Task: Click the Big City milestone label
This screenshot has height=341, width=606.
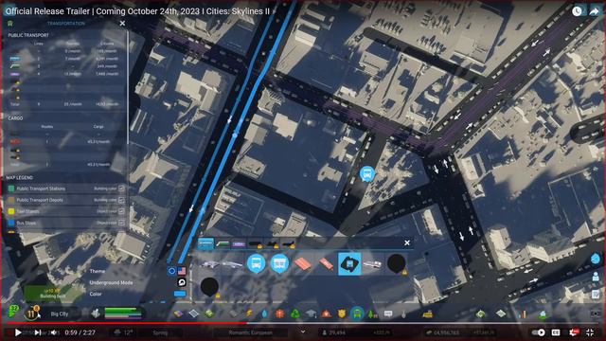Action: [60, 314]
